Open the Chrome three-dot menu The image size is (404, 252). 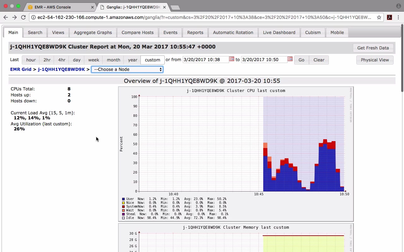point(399,17)
